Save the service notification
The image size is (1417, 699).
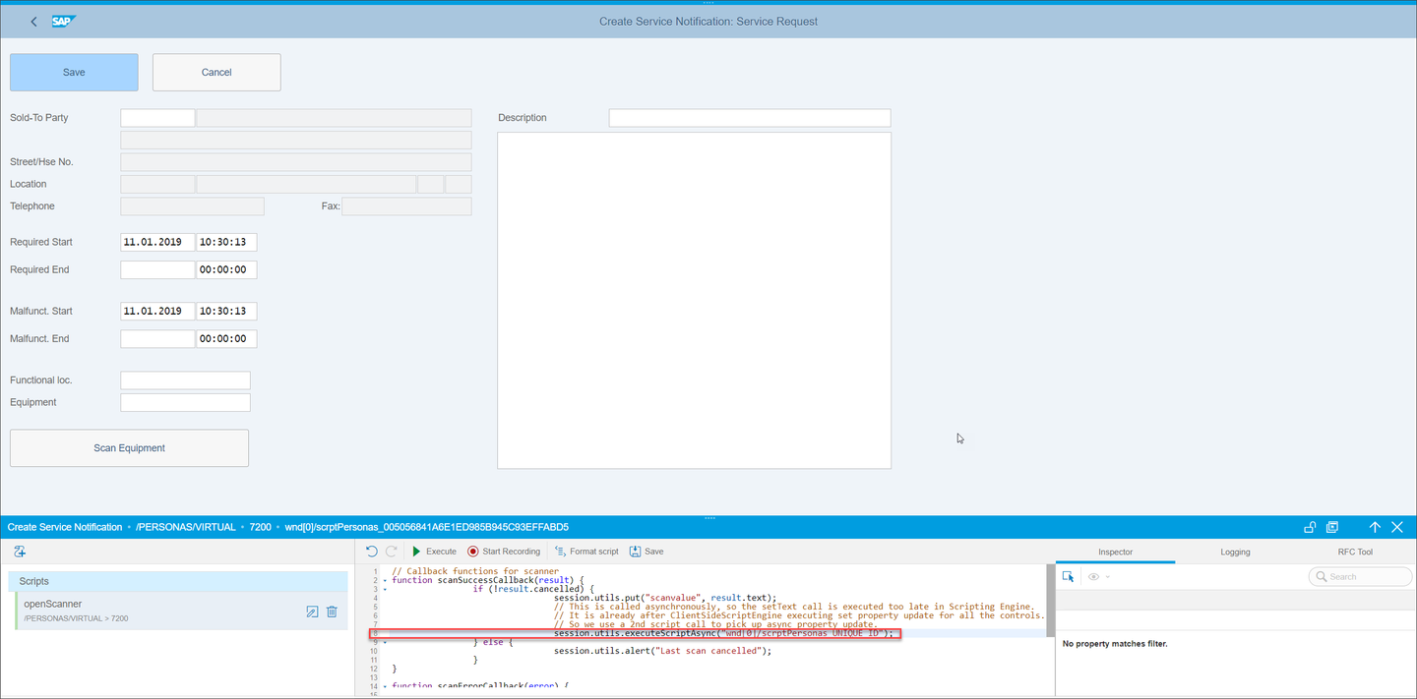(74, 72)
